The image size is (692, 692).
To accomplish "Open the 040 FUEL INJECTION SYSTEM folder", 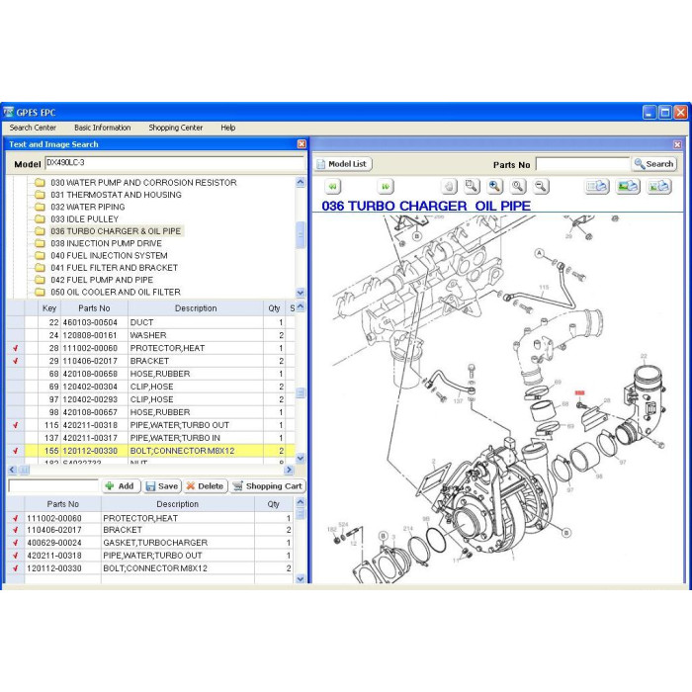I will [x=109, y=255].
